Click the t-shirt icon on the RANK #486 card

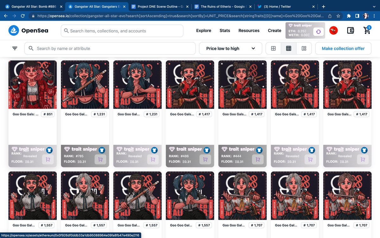coord(207,150)
